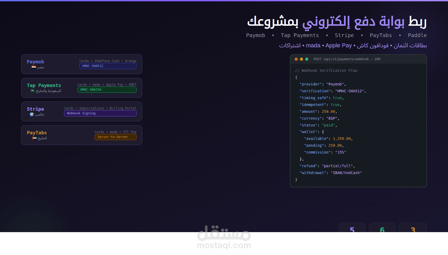This screenshot has width=448, height=255.
Task: Select the HMAC-SHA512 badge on Paymob card
Action: pos(108,66)
